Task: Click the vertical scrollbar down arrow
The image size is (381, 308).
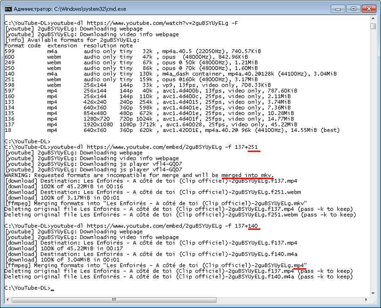Action: pyautogui.click(x=373, y=294)
